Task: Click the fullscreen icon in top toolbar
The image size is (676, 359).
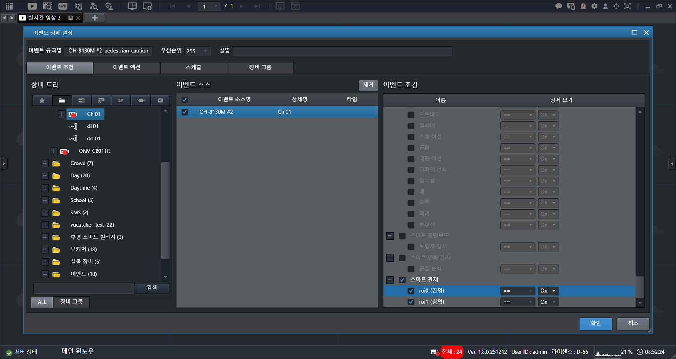Action: pos(627,6)
